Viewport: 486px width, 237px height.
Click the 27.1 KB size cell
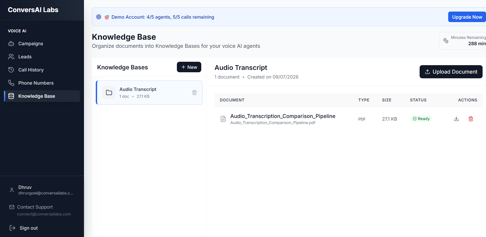(389, 119)
